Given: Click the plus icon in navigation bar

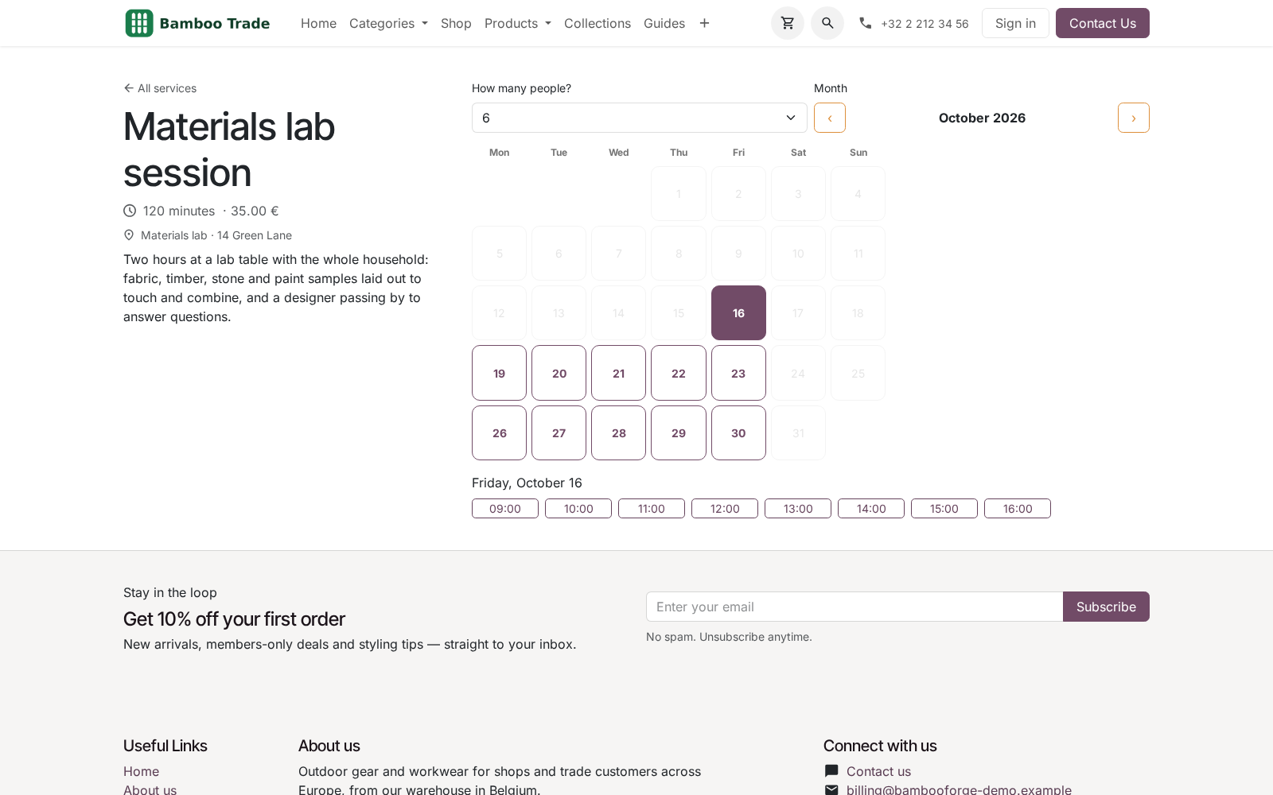Looking at the screenshot, I should click(704, 23).
